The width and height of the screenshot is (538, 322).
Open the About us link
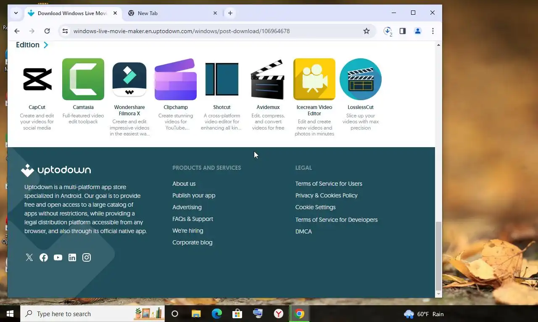(x=184, y=184)
